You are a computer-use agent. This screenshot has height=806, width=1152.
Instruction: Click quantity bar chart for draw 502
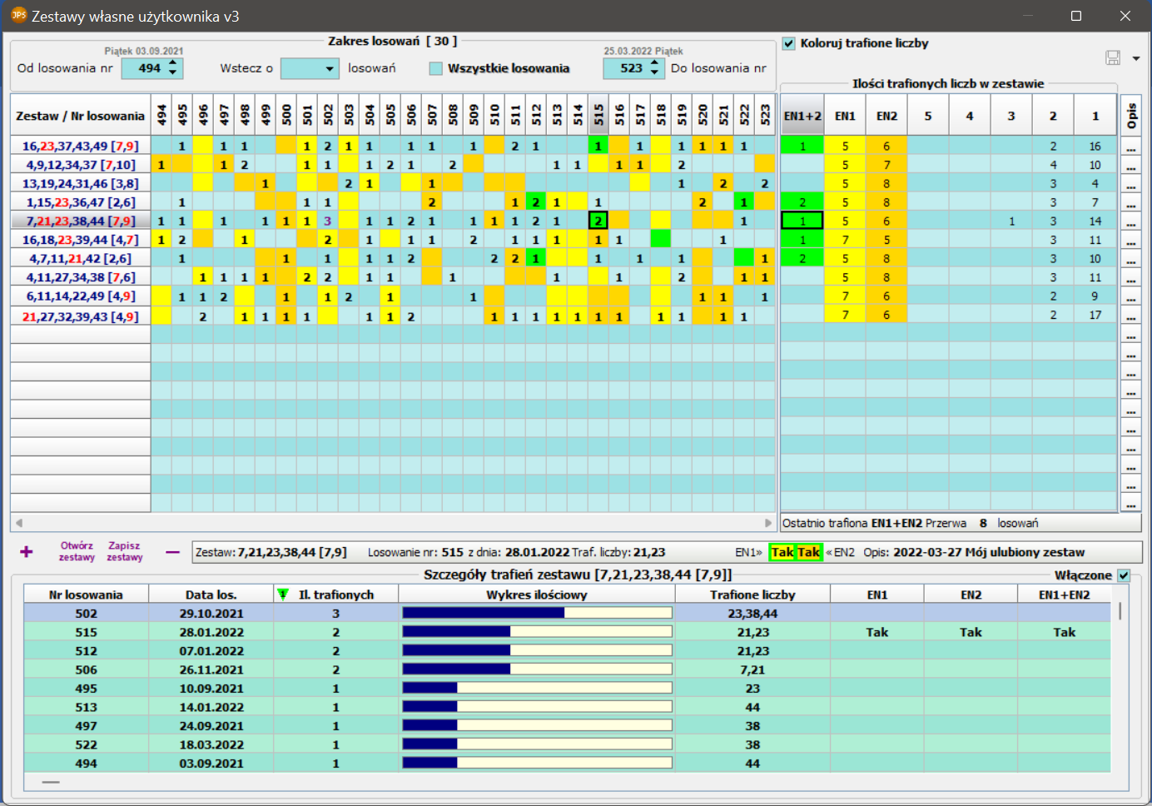537,613
